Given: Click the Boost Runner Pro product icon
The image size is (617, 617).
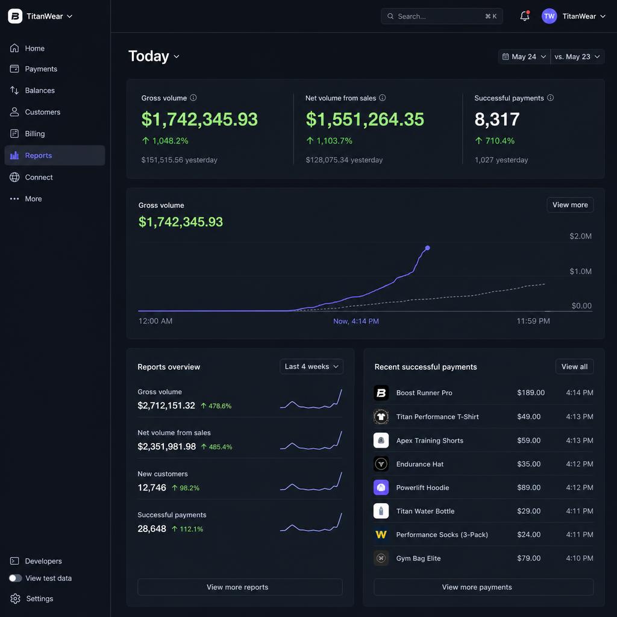Looking at the screenshot, I should pyautogui.click(x=381, y=393).
